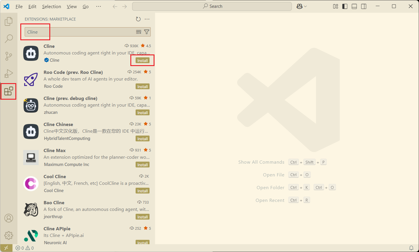
Task: Open the Search view in activity bar
Action: coord(9,39)
